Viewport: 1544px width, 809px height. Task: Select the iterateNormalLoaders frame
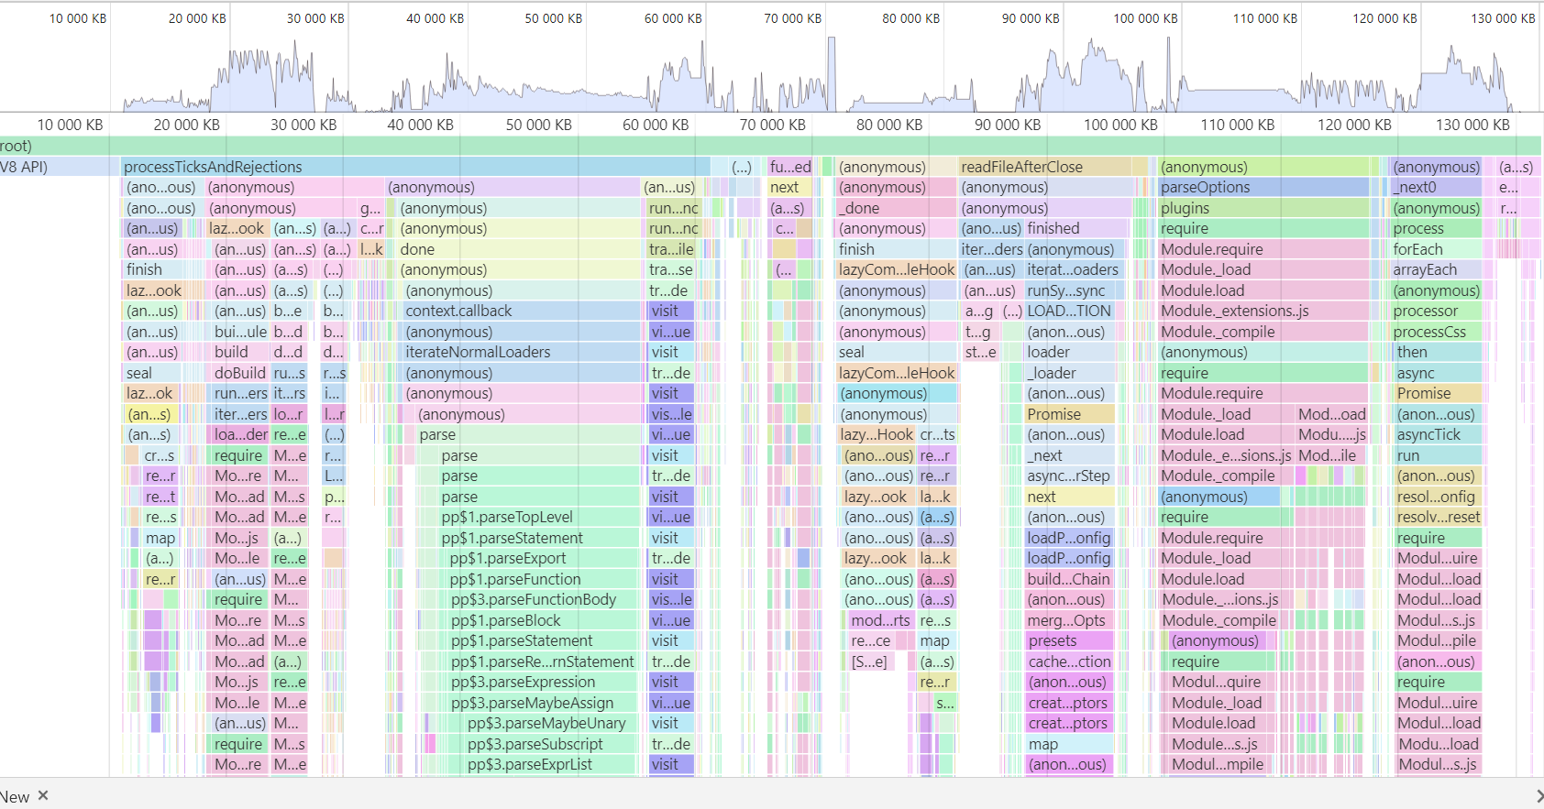click(x=522, y=352)
